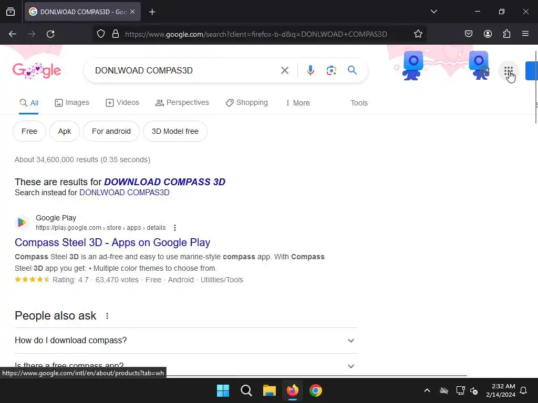Open Compass Steel 3D Google Play result

pyautogui.click(x=112, y=242)
